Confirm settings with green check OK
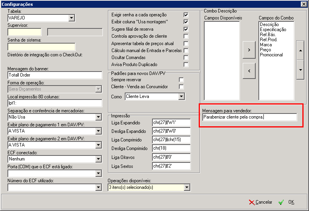Viewport: 309px width, 211px height. [x=286, y=202]
